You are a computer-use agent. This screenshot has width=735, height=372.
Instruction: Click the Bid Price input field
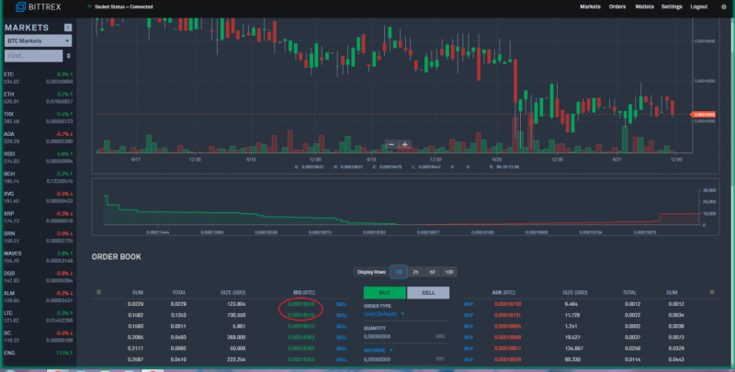point(406,359)
